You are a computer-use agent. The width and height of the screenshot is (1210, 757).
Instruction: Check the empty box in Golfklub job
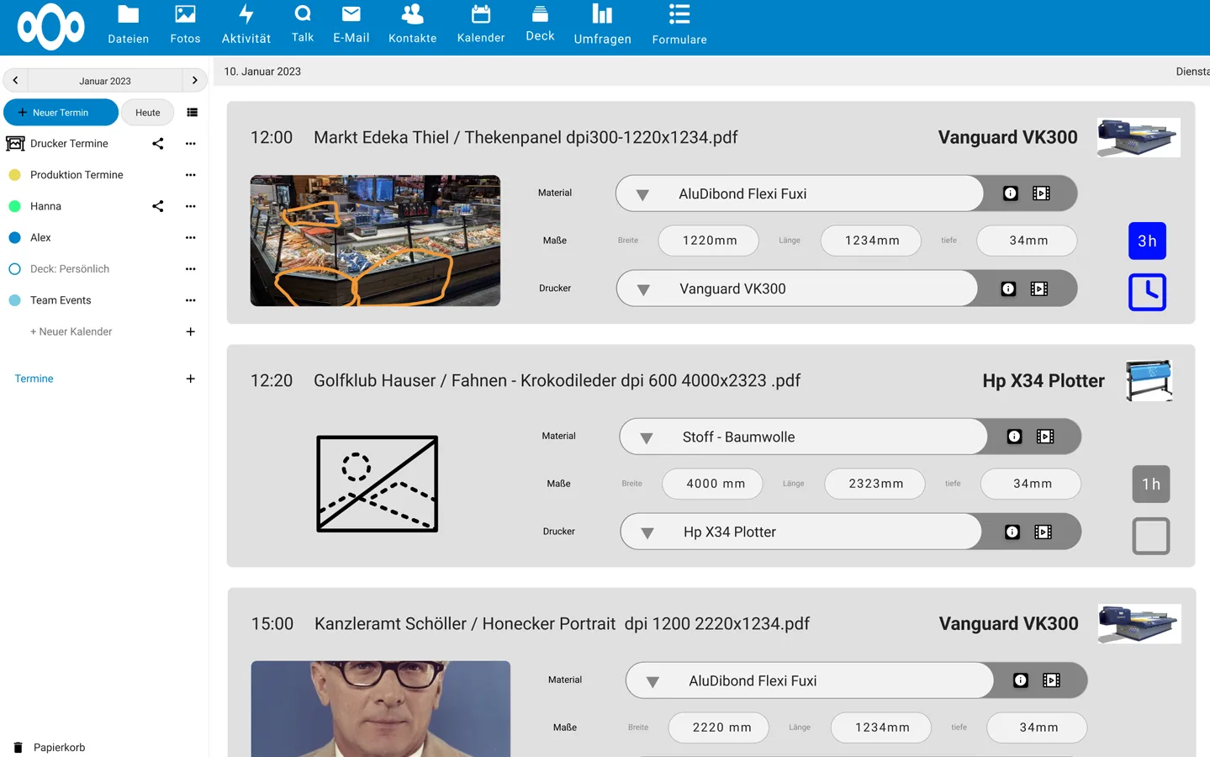[x=1151, y=536]
